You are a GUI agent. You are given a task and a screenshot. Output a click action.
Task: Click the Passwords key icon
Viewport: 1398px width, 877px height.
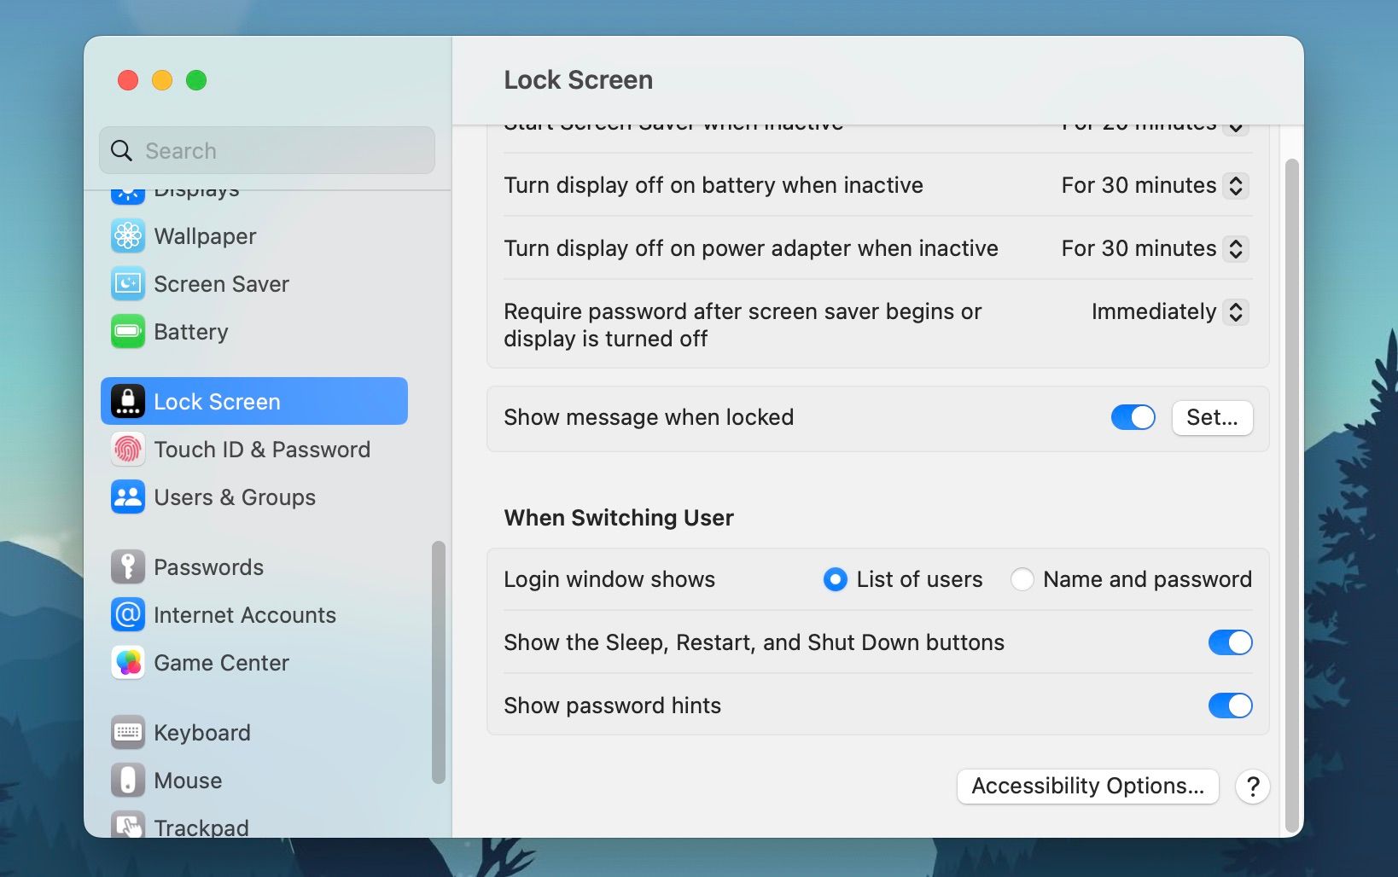(x=127, y=566)
